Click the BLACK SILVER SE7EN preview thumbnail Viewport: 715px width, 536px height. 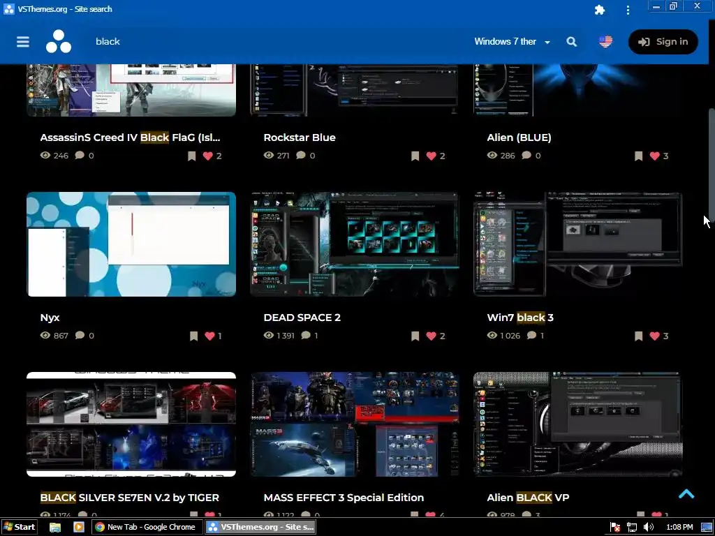131,424
